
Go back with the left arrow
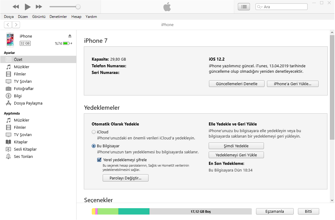[x=8, y=25]
